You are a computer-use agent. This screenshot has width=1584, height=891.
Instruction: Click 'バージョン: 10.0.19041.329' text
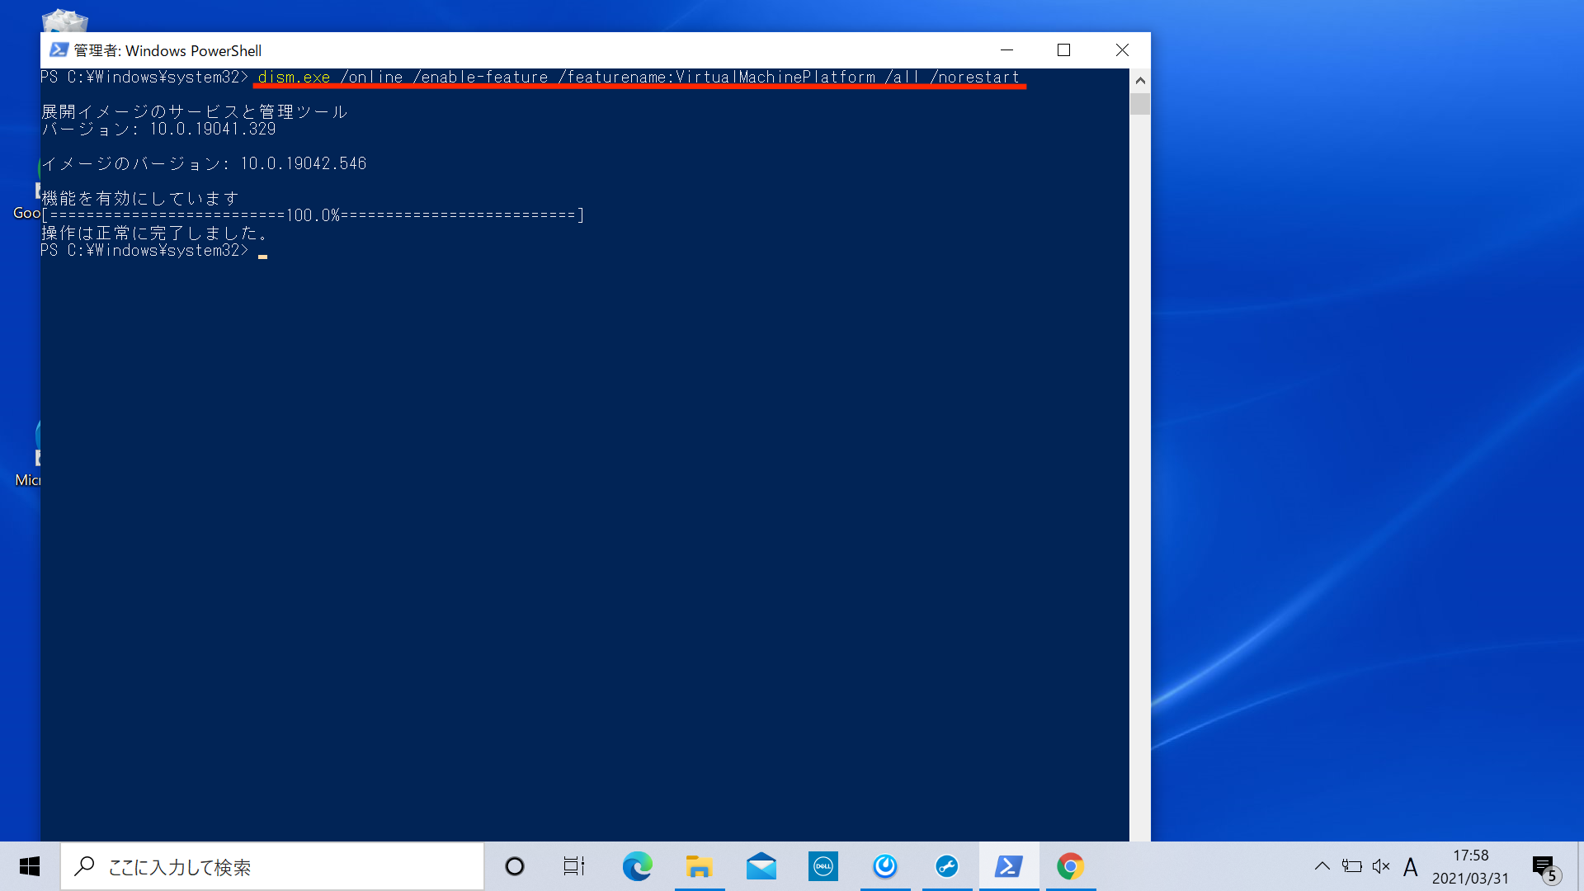[158, 129]
